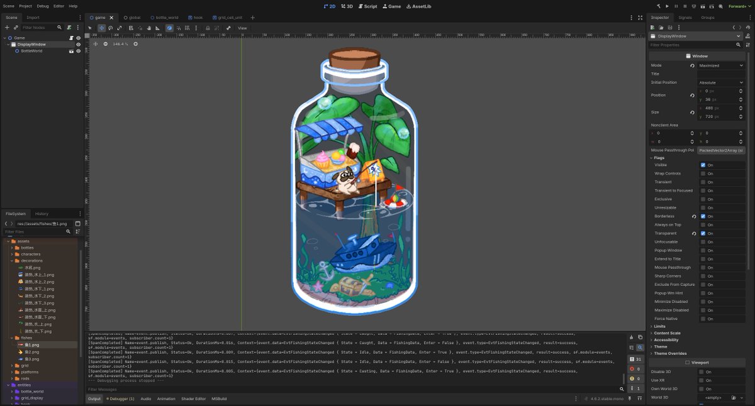
Task: Run the project with play icon
Action: pos(668,6)
